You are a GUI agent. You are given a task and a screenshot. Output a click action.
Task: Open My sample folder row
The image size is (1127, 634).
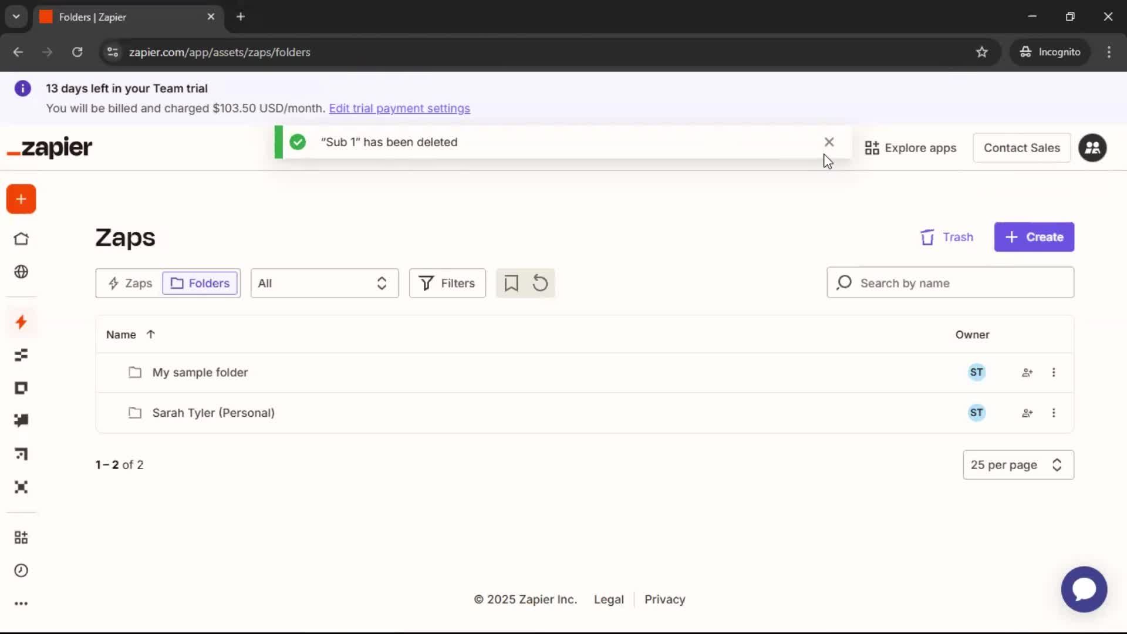pos(585,373)
